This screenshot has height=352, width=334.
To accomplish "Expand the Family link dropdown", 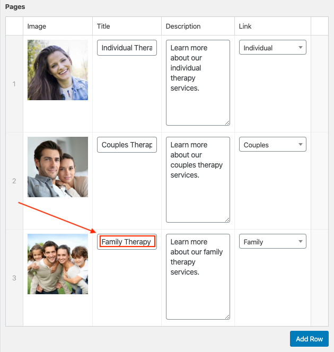I will (273, 242).
